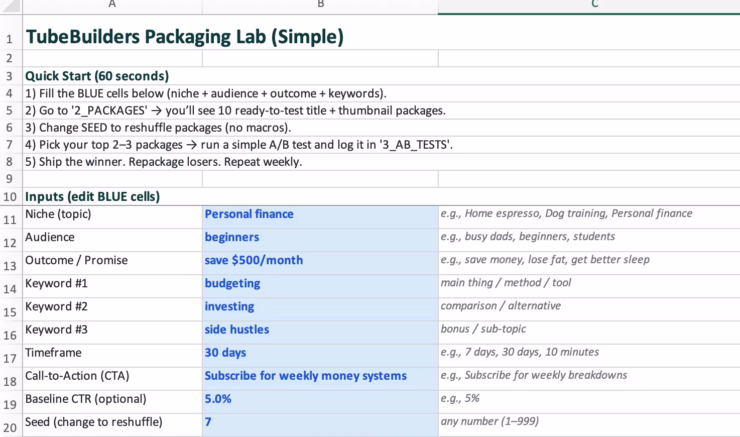The width and height of the screenshot is (740, 437).
Task: Select the row 20 header
Action: (10, 427)
